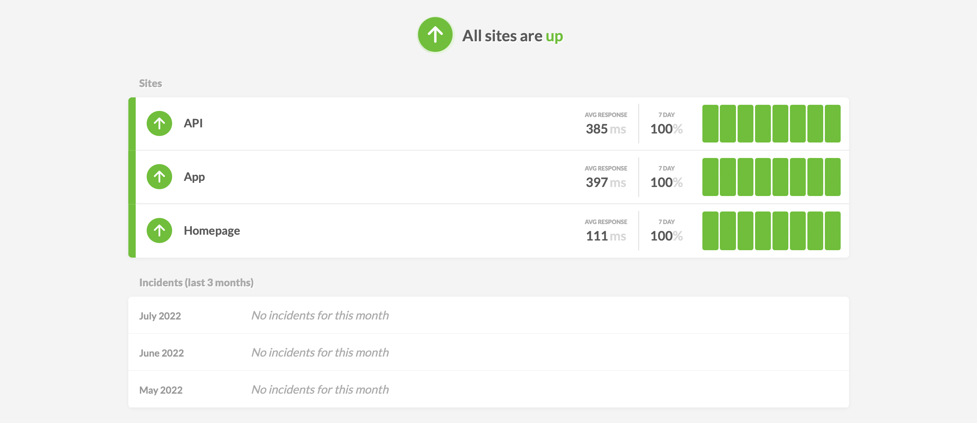Open the API site details
This screenshot has width=977, height=423.
[x=193, y=123]
